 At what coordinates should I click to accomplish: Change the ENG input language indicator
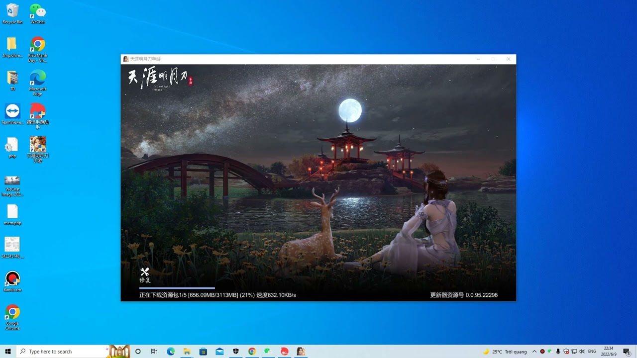pyautogui.click(x=592, y=352)
